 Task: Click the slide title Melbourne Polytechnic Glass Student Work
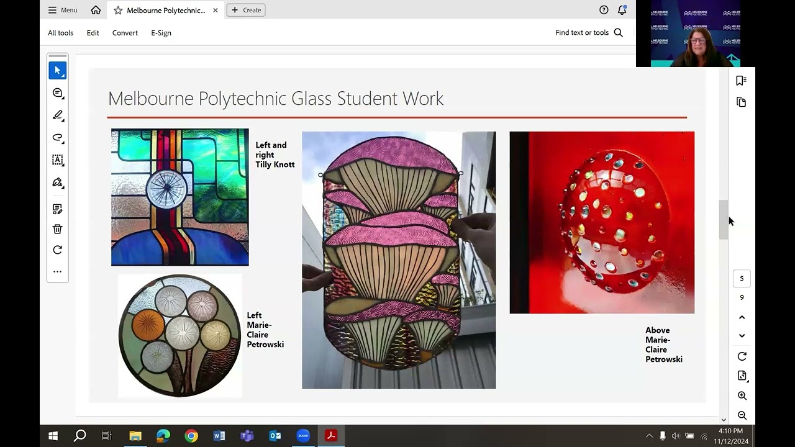click(x=276, y=98)
